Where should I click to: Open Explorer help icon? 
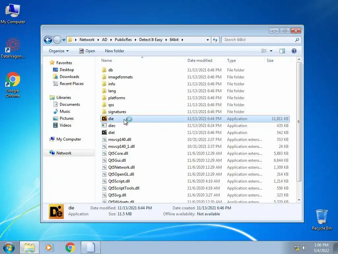pyautogui.click(x=294, y=51)
